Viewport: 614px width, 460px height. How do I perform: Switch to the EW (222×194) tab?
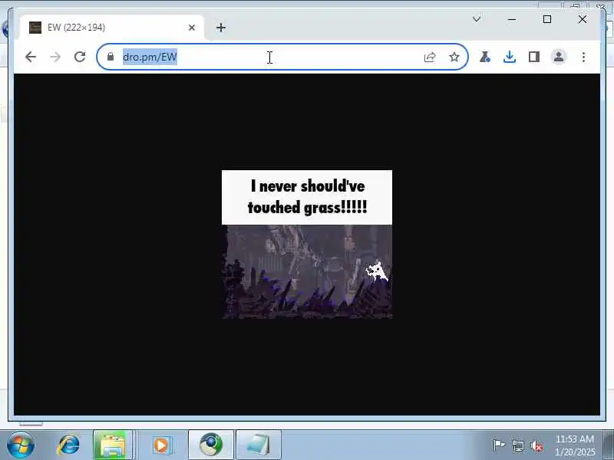(x=111, y=28)
